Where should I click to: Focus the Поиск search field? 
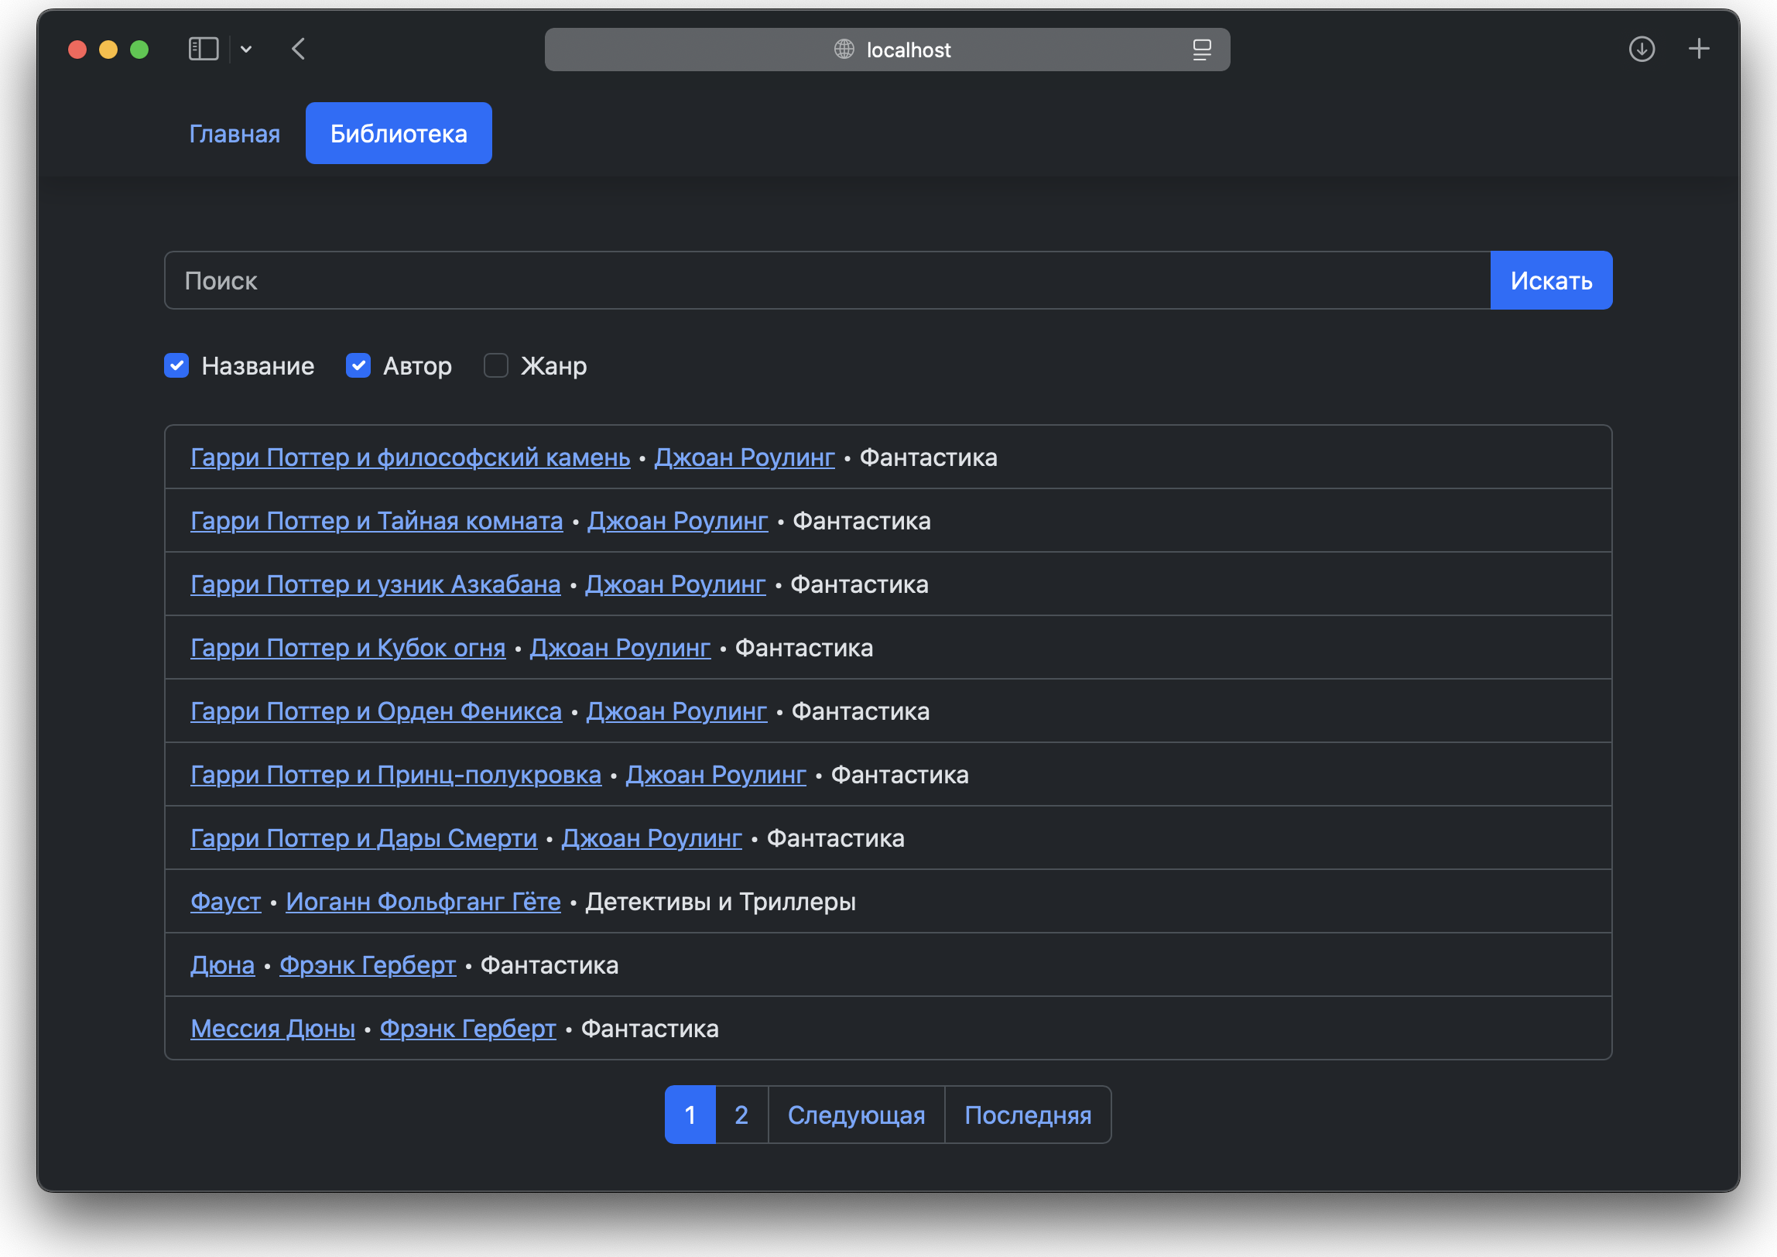pos(827,281)
